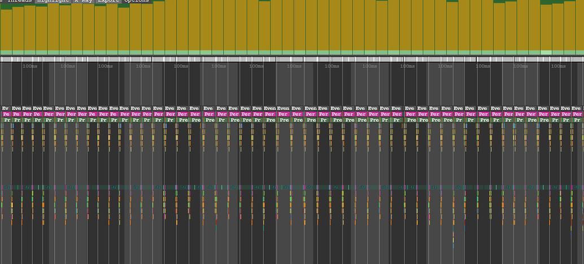
Task: Select the rightmost green 'Pr' block
Action: point(577,120)
